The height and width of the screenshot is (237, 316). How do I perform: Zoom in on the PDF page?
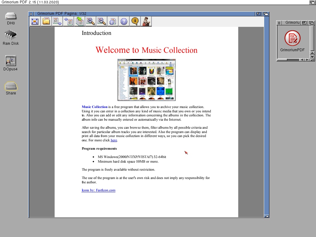tap(90, 21)
